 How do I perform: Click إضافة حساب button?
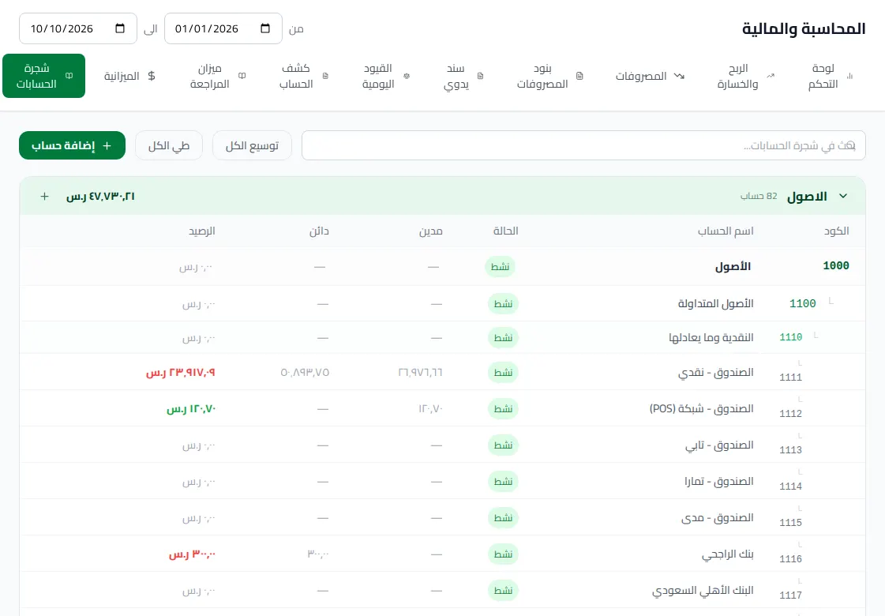(73, 145)
